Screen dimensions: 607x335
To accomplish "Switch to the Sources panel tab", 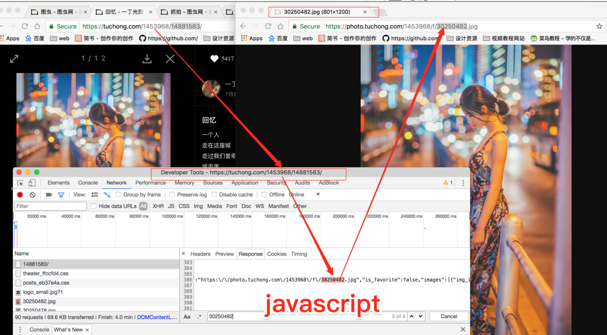I will pos(213,183).
